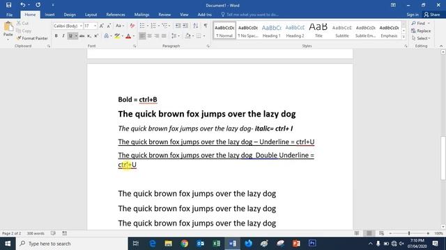Toggle Show/Hide paragraph marks
Image resolution: width=446 pixels, height=250 pixels.
tap(206, 26)
